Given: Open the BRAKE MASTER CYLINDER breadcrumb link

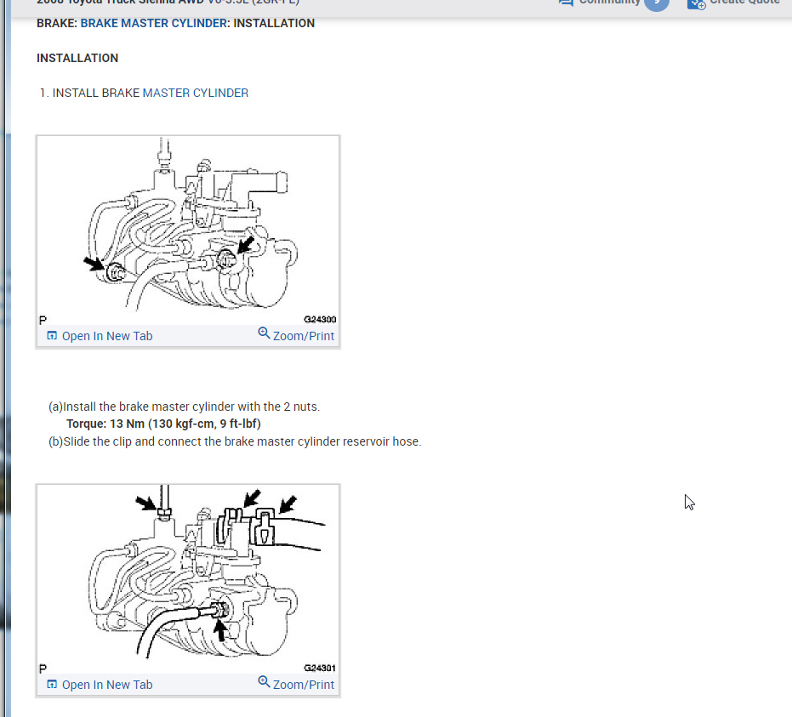Looking at the screenshot, I should (x=153, y=23).
